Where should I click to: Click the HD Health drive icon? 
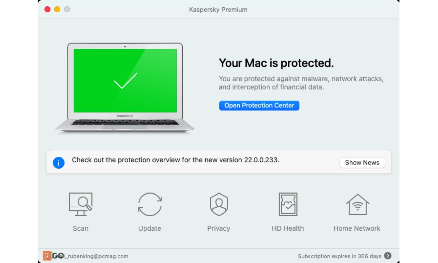click(x=288, y=204)
